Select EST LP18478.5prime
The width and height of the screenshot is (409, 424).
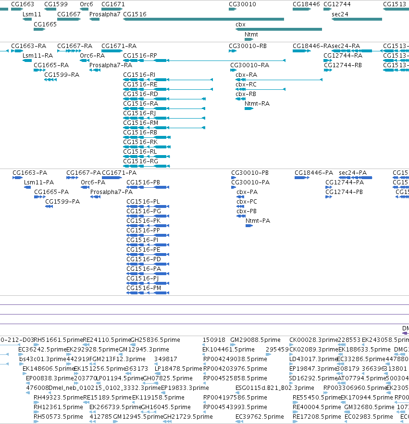157,374
